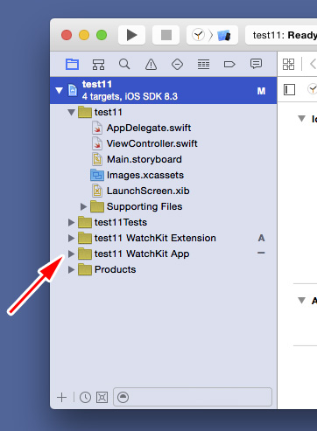Show the Issue navigator
317x431 pixels.
(x=151, y=64)
